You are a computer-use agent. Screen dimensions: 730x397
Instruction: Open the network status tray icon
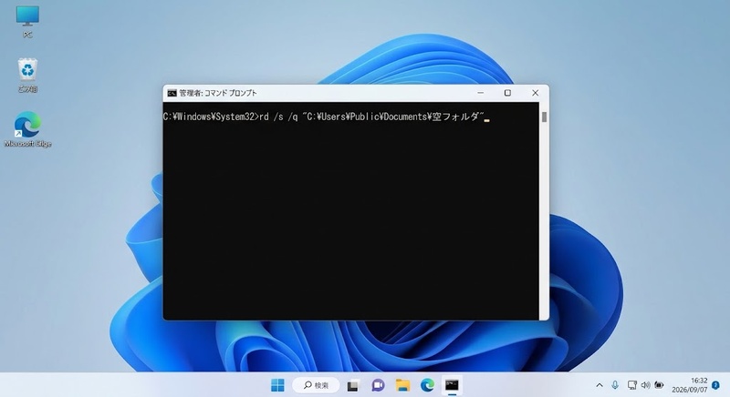click(631, 385)
